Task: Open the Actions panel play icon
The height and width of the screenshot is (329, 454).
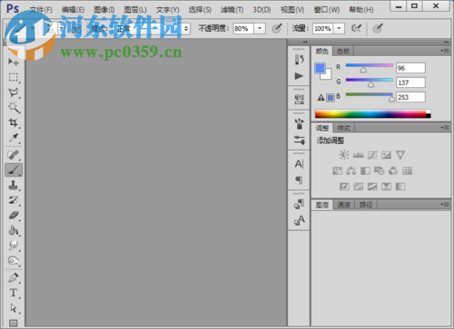Action: (x=299, y=76)
